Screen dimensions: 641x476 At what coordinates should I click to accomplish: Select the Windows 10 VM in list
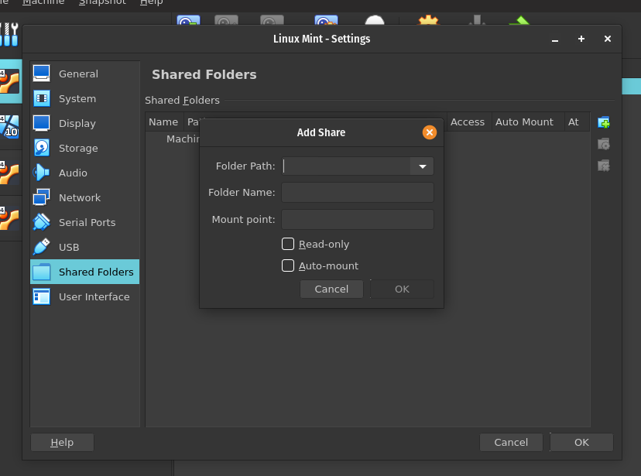tap(10, 127)
